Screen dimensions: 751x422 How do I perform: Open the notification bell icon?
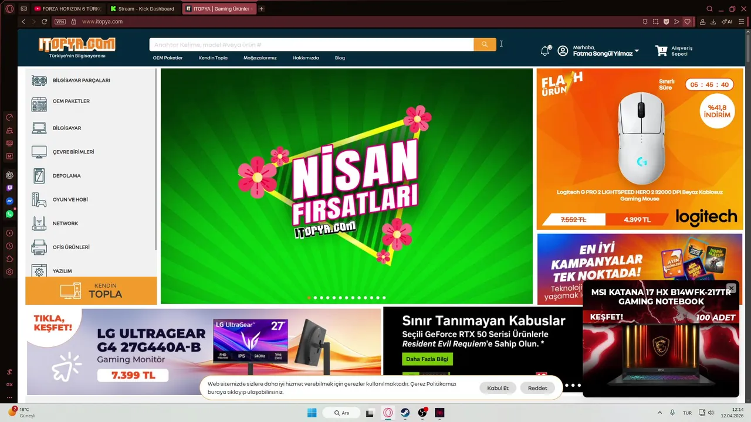coord(546,51)
